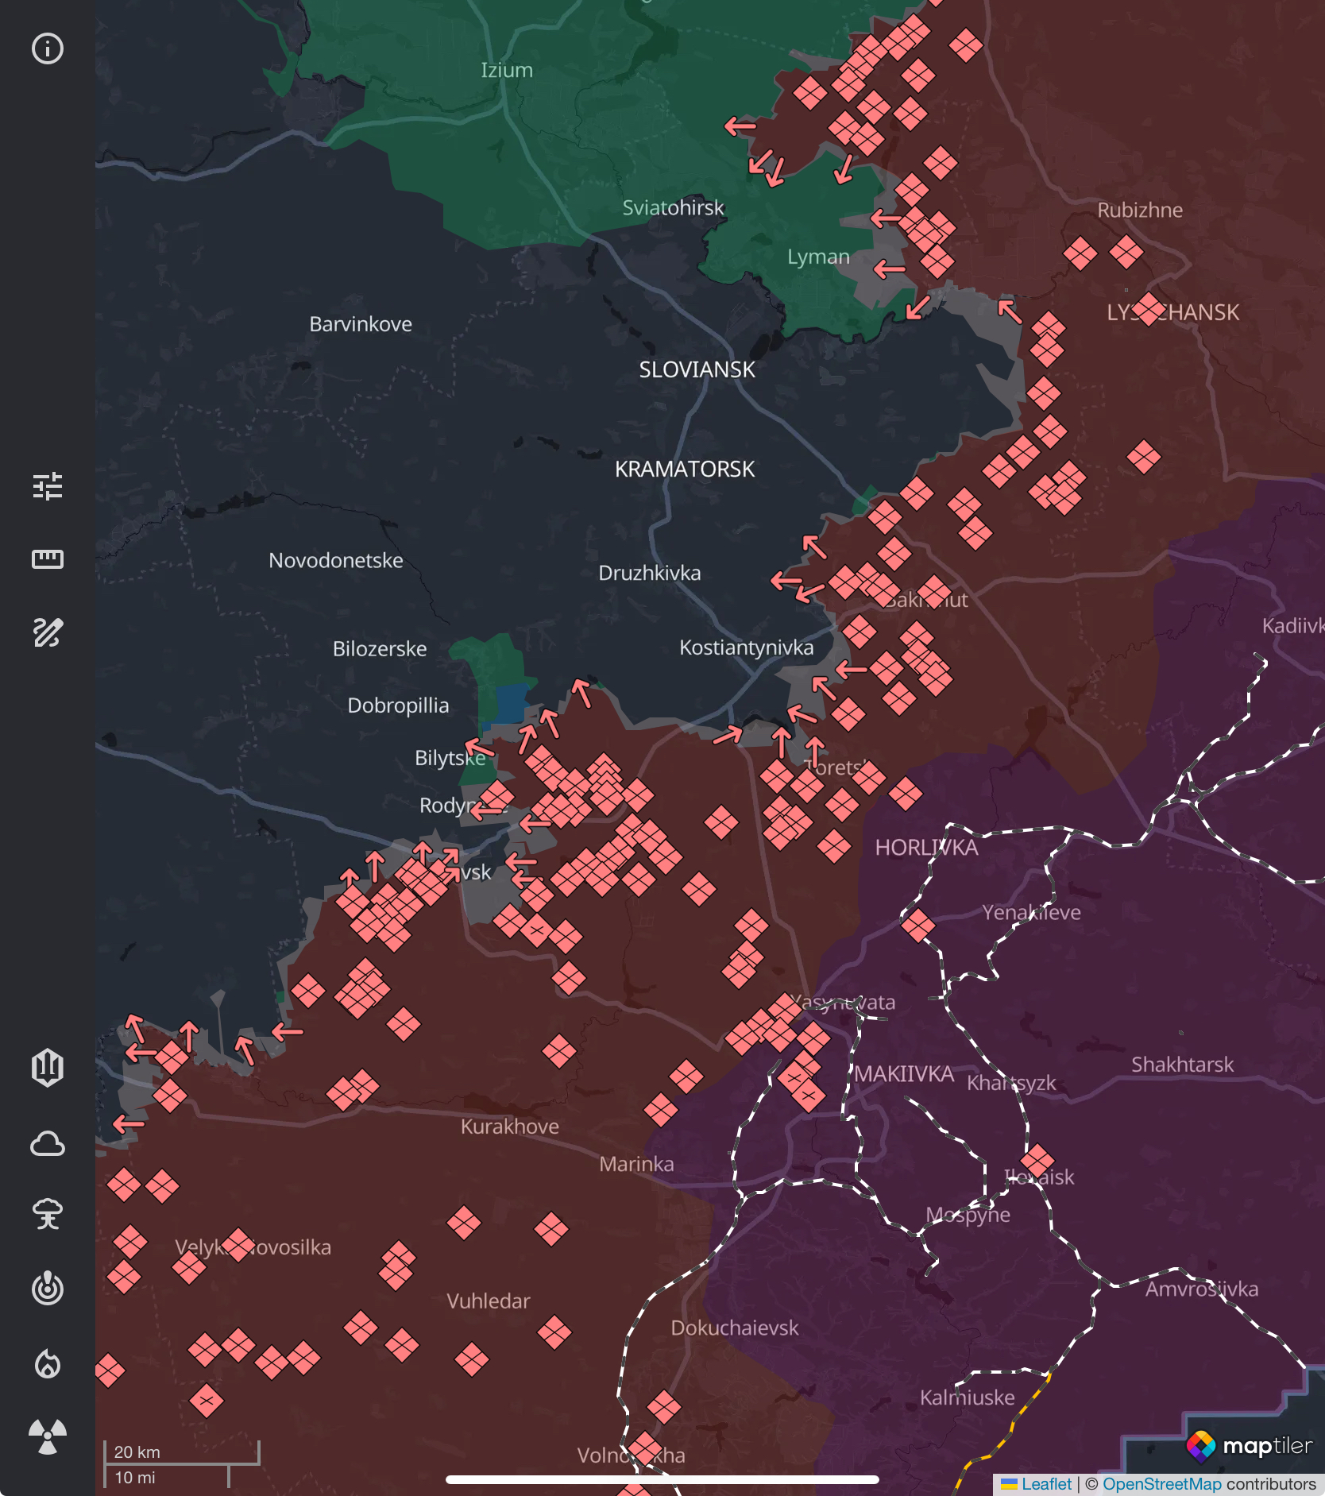Screen dimensions: 1325x1496
Task: Toggle the folded map layer icon
Action: point(48,1067)
